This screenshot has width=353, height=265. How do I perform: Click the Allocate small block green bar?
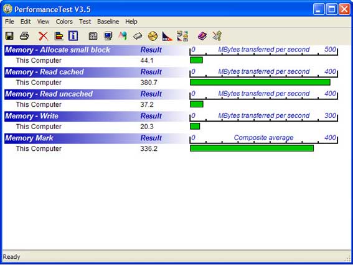(x=196, y=60)
